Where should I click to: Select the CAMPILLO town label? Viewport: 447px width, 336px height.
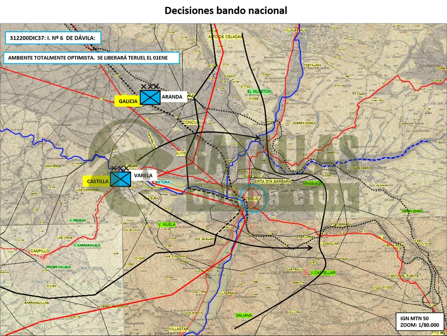click(x=40, y=251)
